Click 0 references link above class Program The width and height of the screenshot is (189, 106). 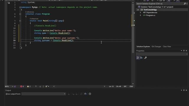pyautogui.click(x=30, y=12)
